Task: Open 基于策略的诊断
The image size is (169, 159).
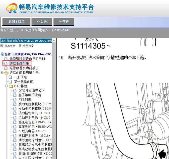Action: 30,95
